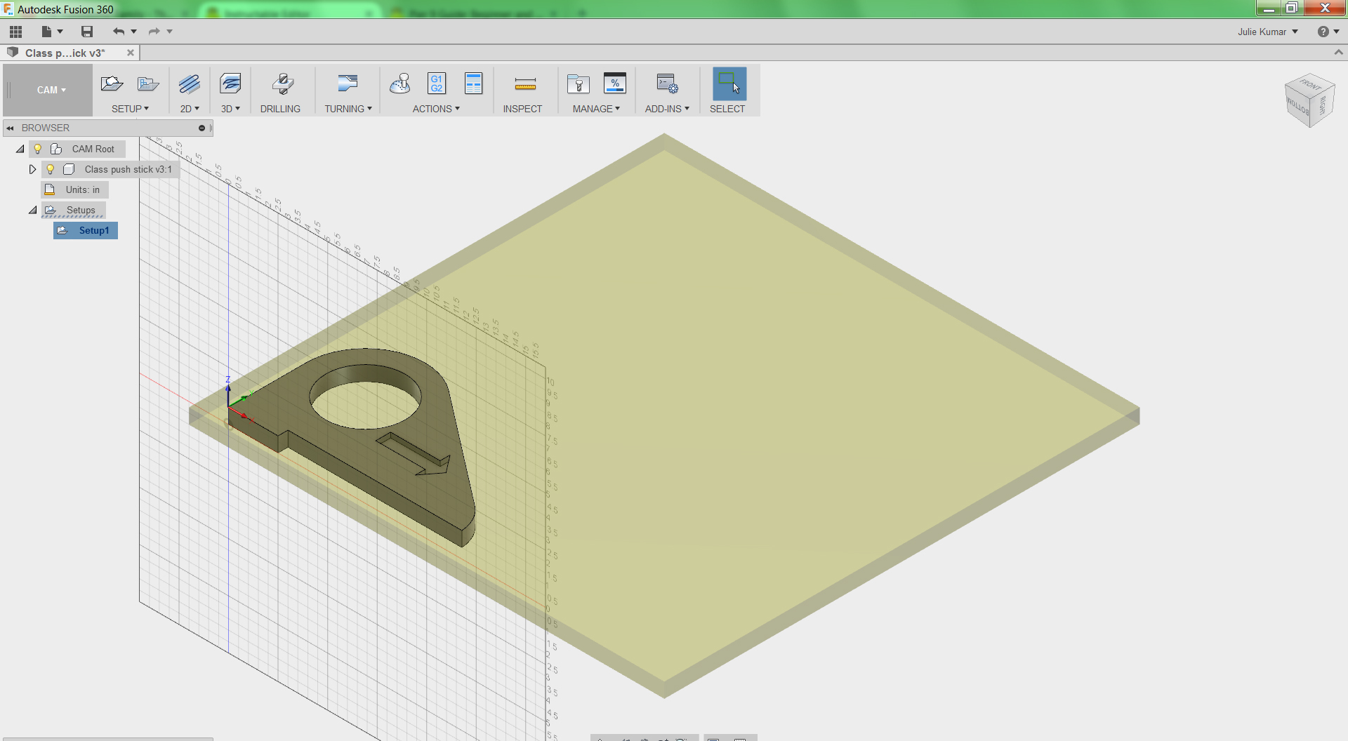Click the Units document icon
1348x741 pixels.
click(x=50, y=189)
